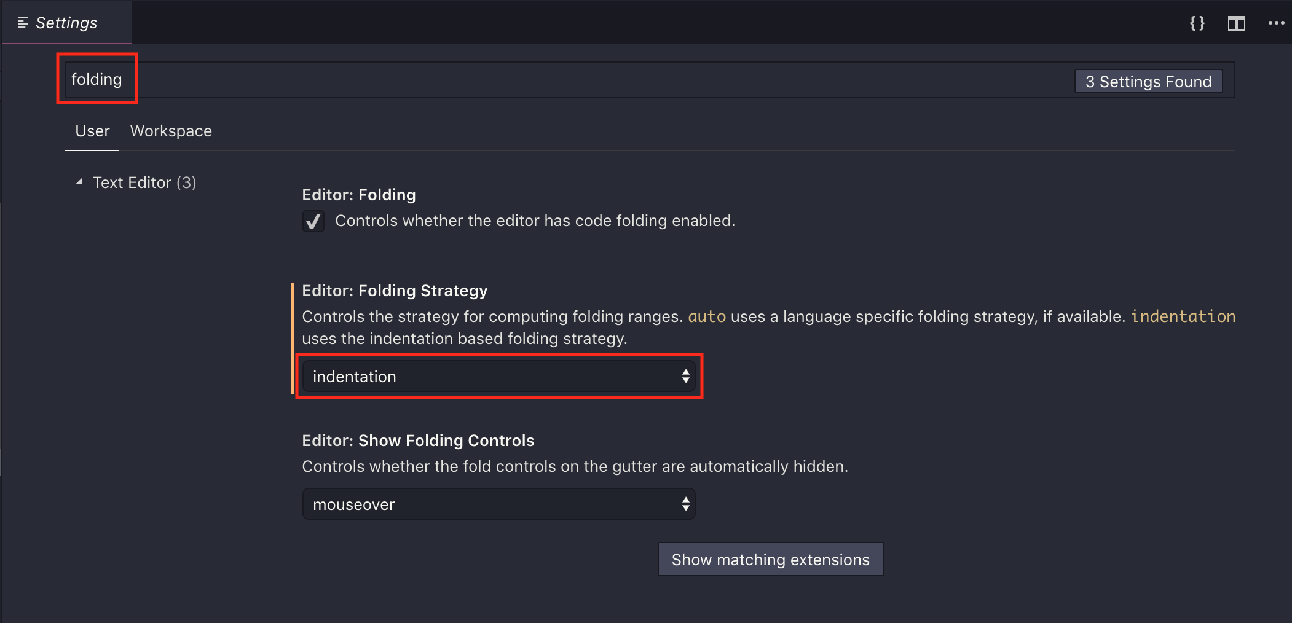Switch to the Workspace tab

(171, 131)
